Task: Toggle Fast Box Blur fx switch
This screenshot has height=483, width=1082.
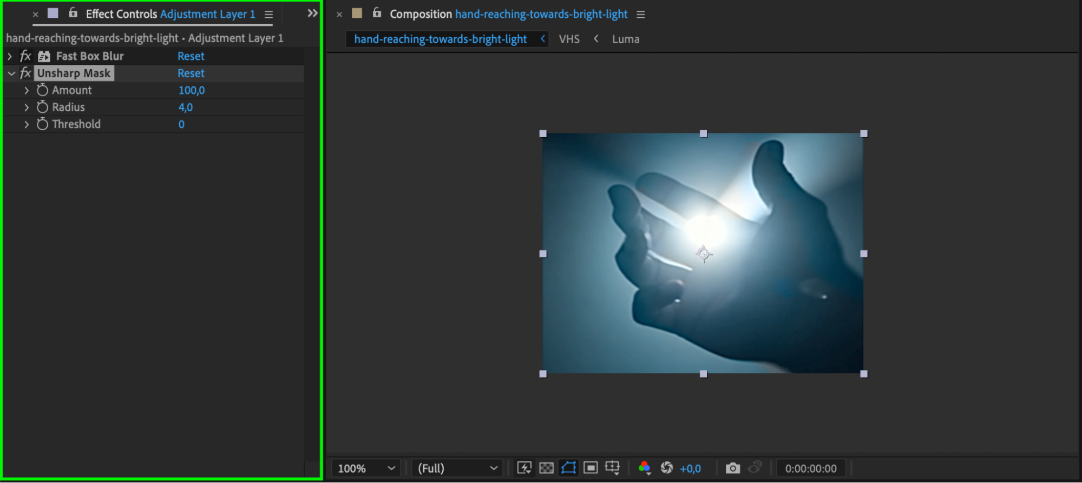Action: tap(25, 56)
